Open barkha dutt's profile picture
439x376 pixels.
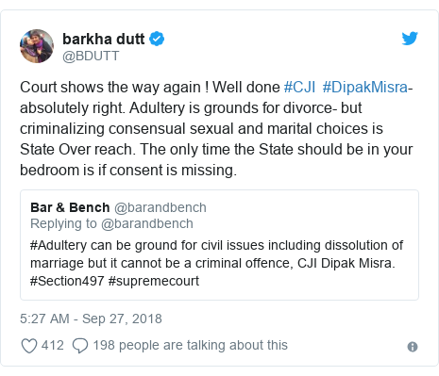click(x=37, y=46)
